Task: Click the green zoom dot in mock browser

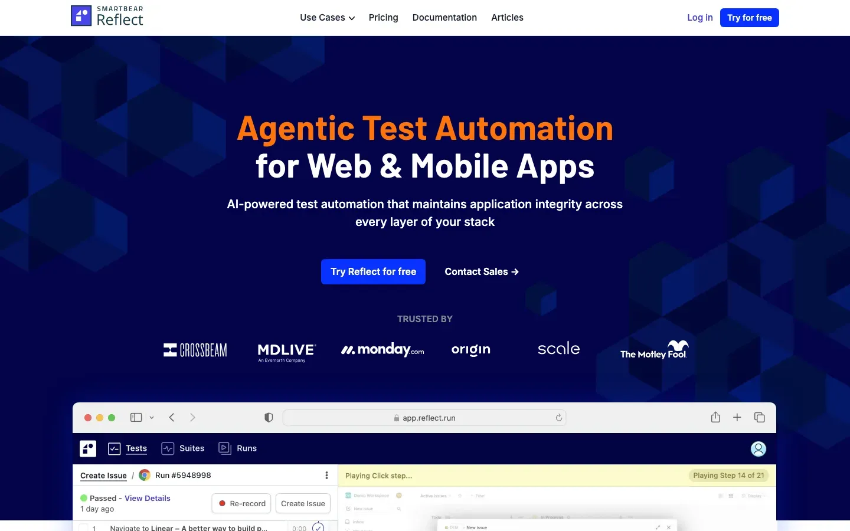Action: [112, 418]
